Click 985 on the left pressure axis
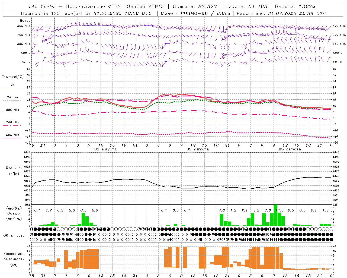 (x=27, y=205)
